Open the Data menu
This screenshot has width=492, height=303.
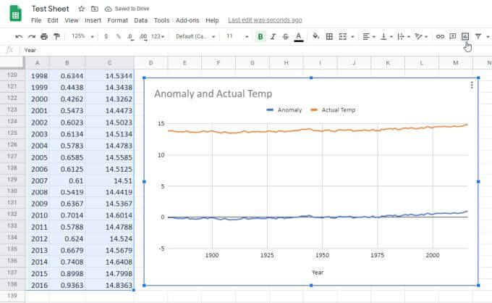point(140,20)
